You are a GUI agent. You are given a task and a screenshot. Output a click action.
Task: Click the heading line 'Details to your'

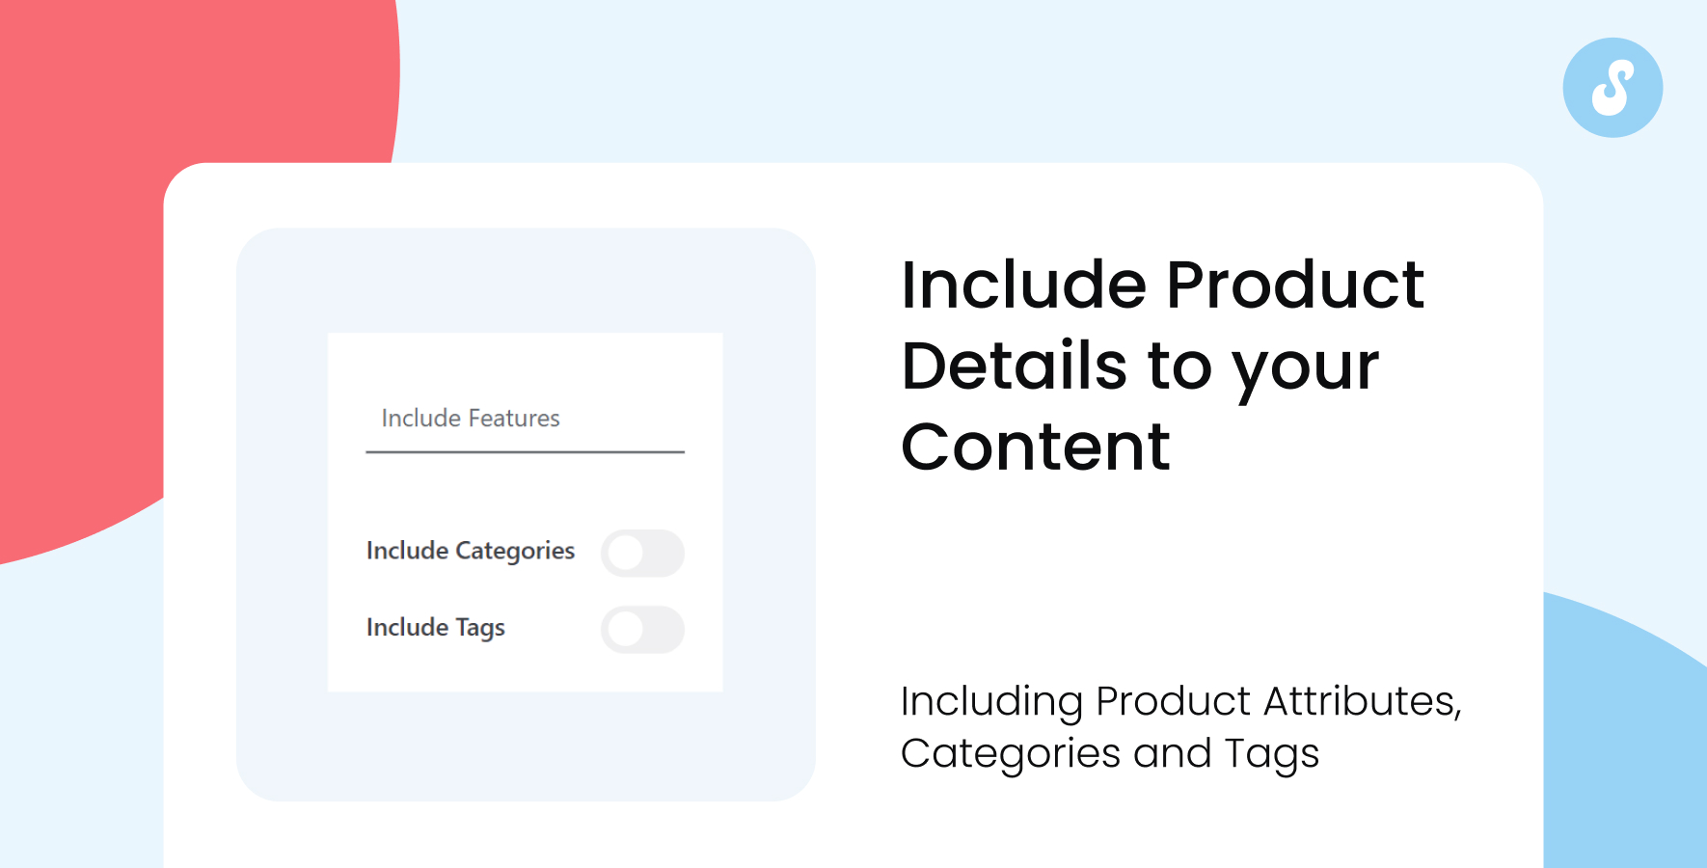point(1140,368)
